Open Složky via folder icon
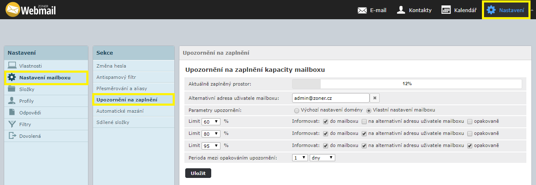The height and width of the screenshot is (185, 536). (12, 89)
